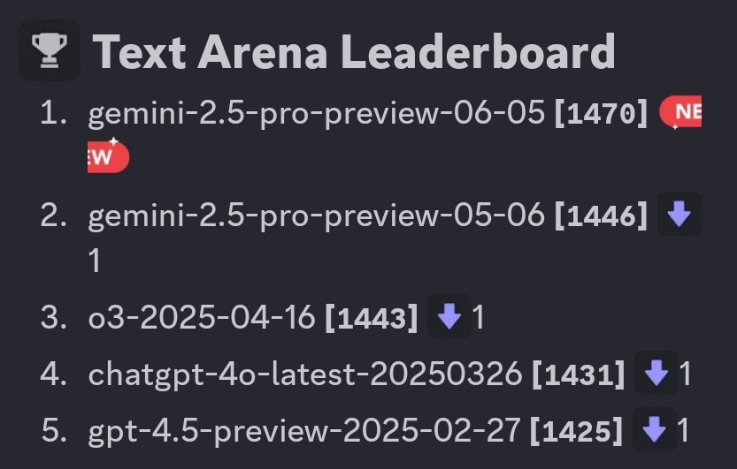Image resolution: width=737 pixels, height=469 pixels.
Task: Click gpt-4.5-preview-2025-02-27 model name
Action: pos(304,431)
